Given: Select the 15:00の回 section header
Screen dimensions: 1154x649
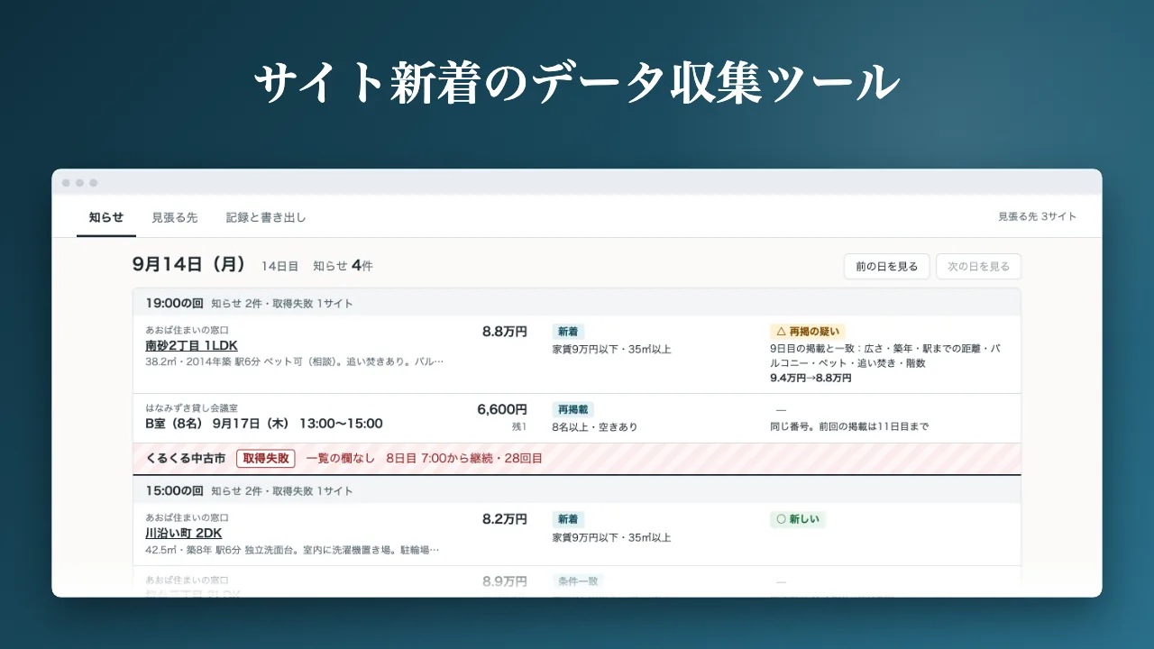Looking at the screenshot, I should click(x=577, y=490).
